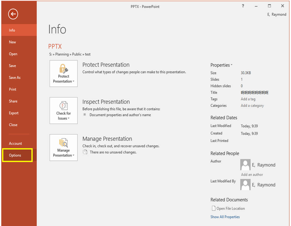Click 'There are no unsaved changes.' text
This screenshot has height=226, width=291.
pos(113,152)
